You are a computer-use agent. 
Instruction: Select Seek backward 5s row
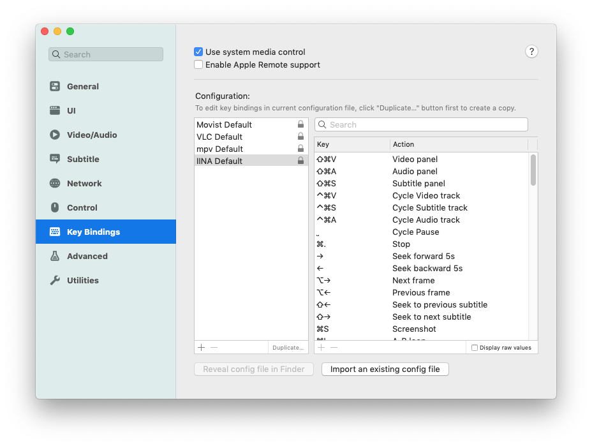pyautogui.click(x=421, y=268)
